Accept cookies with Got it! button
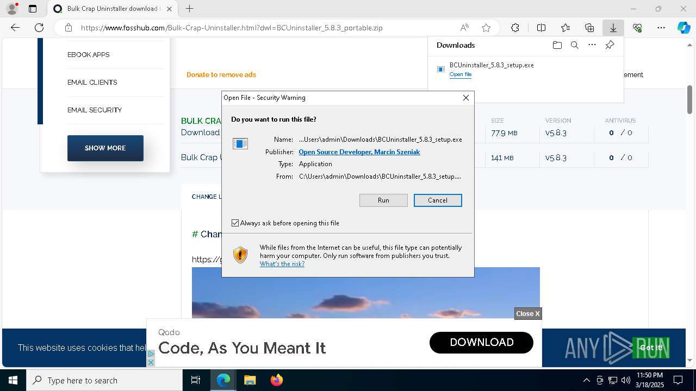Viewport: 696px width, 391px height. point(651,348)
